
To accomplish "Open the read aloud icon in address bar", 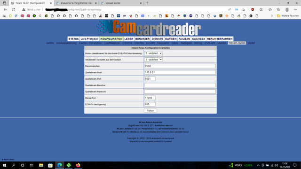I will tap(230, 9).
